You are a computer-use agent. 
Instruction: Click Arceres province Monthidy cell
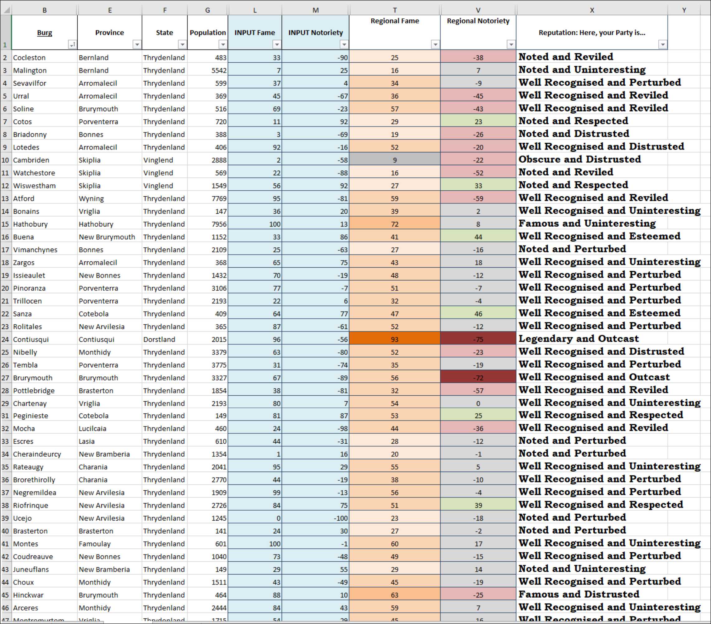[x=110, y=608]
